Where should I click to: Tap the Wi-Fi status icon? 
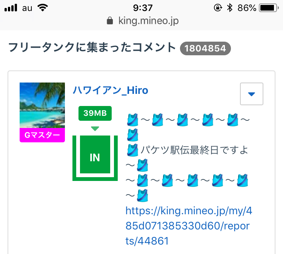tap(43, 8)
